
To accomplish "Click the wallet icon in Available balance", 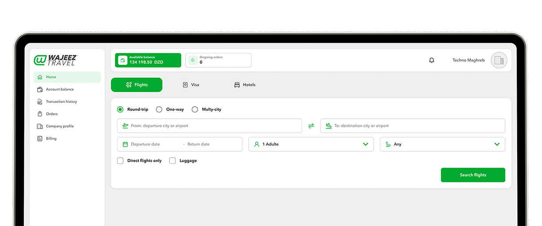I will [x=123, y=60].
